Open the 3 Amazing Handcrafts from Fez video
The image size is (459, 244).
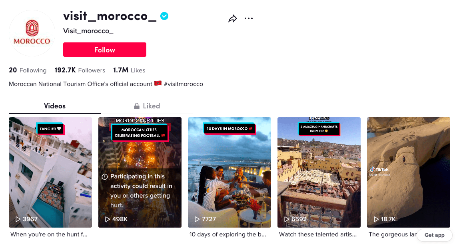(x=319, y=172)
